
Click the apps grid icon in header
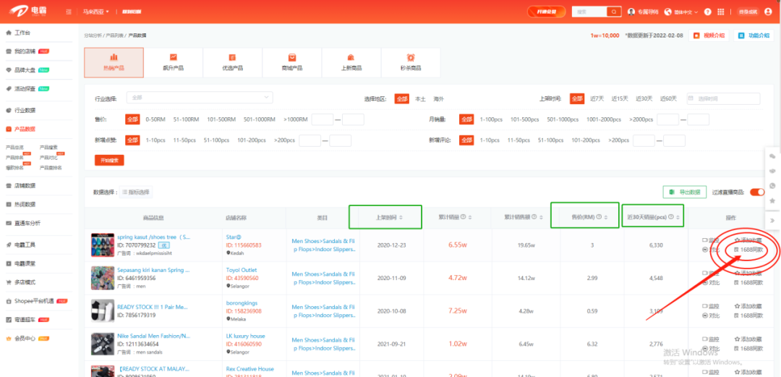720,12
